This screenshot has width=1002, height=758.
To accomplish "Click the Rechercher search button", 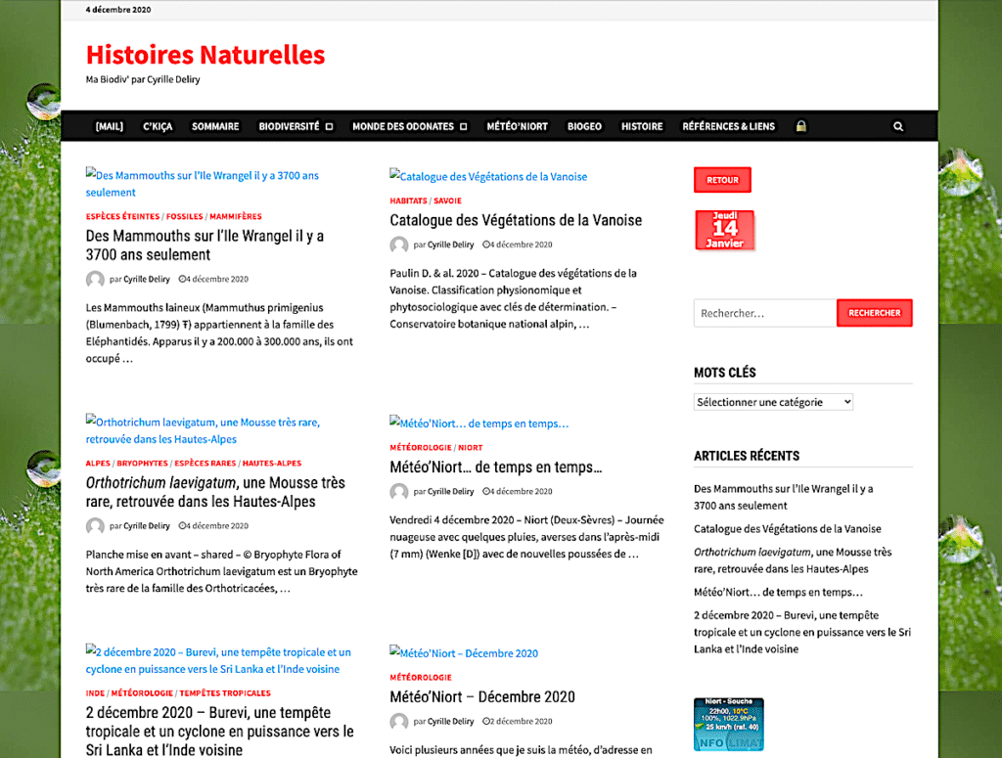I will (x=874, y=313).
